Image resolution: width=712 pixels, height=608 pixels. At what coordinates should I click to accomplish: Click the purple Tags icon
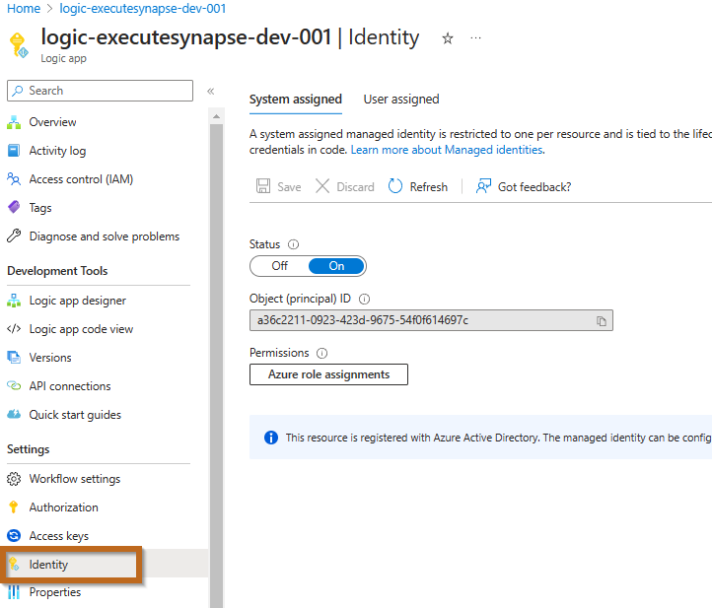[14, 207]
